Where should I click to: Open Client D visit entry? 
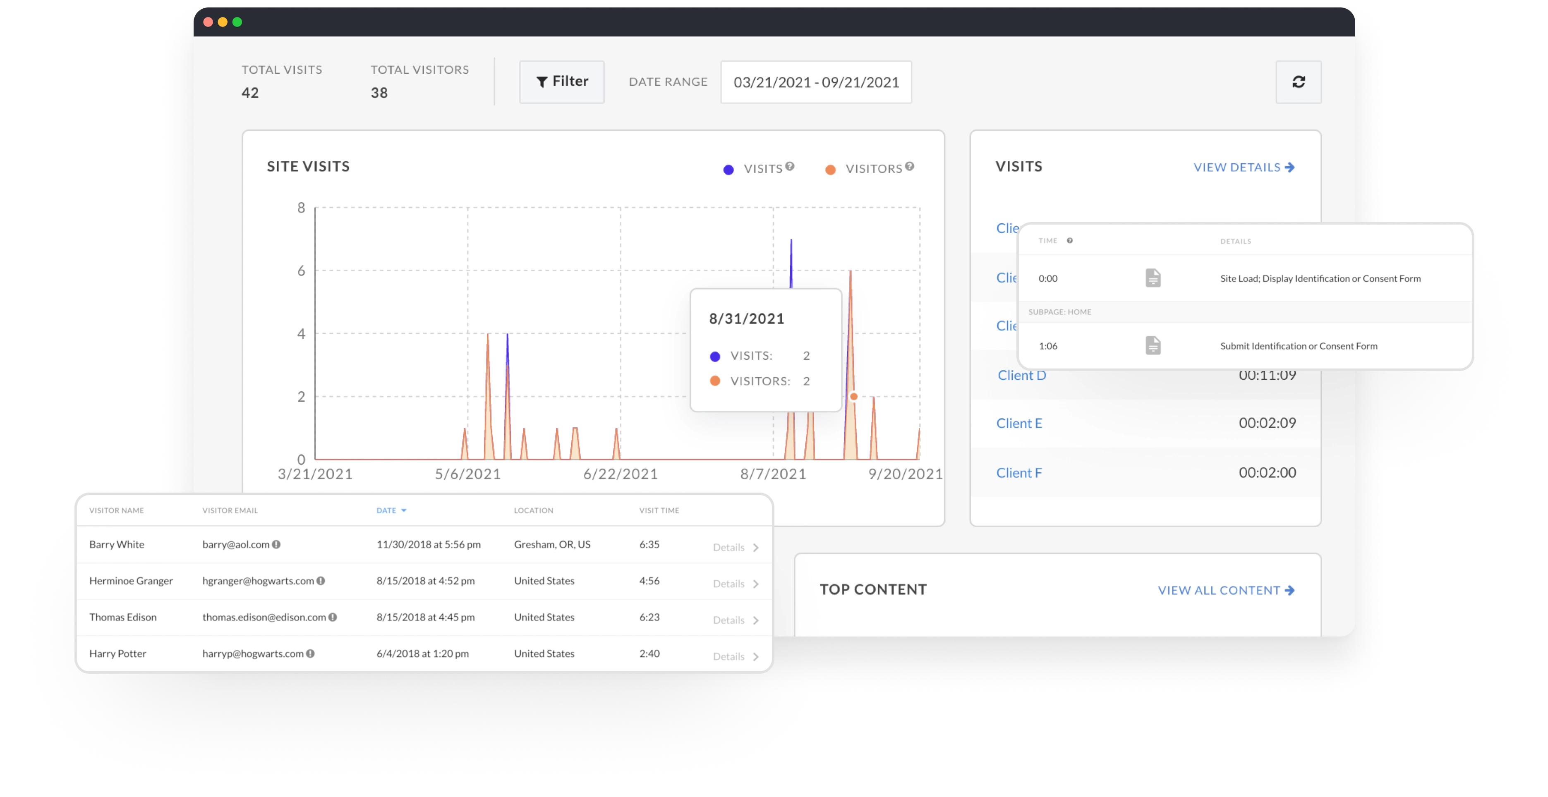pos(1021,376)
